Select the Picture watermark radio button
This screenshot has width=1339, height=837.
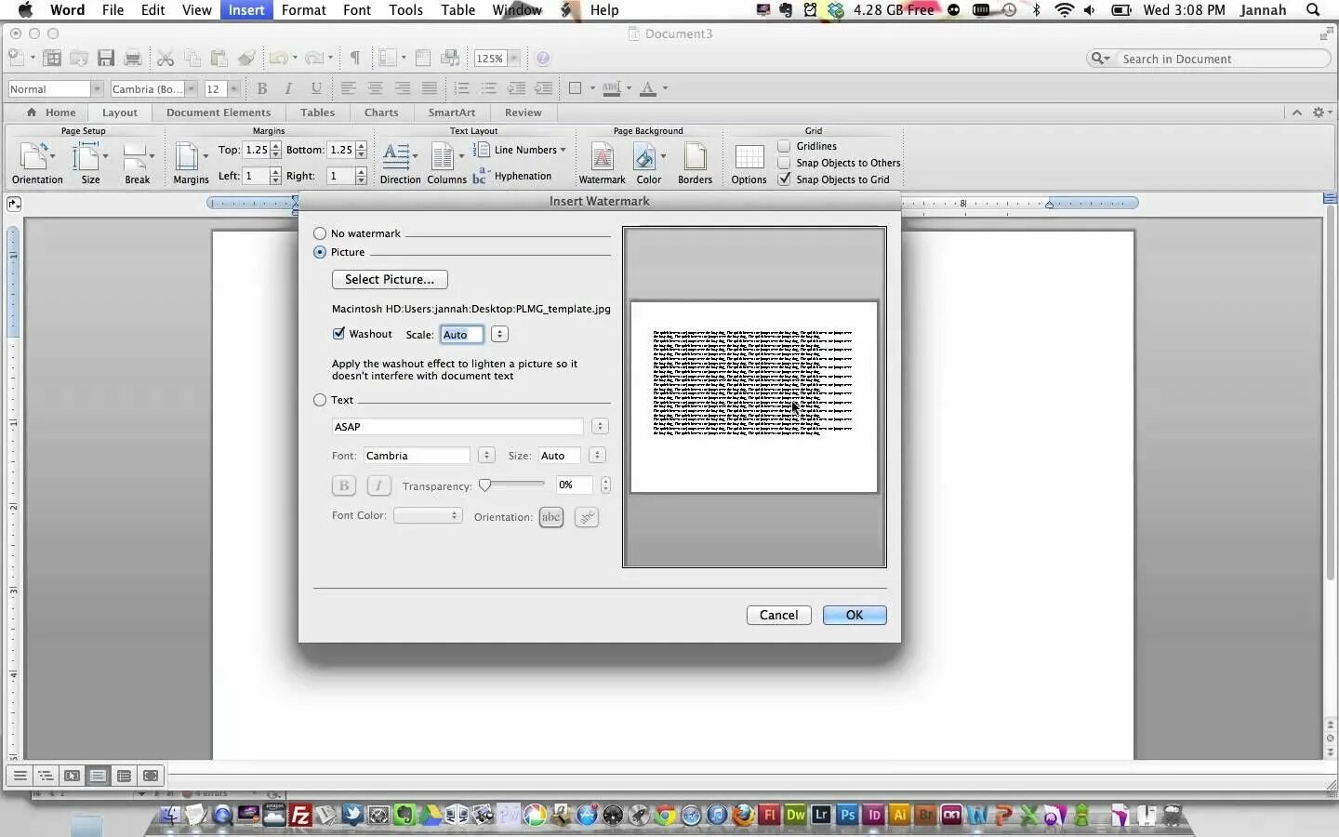[320, 252]
